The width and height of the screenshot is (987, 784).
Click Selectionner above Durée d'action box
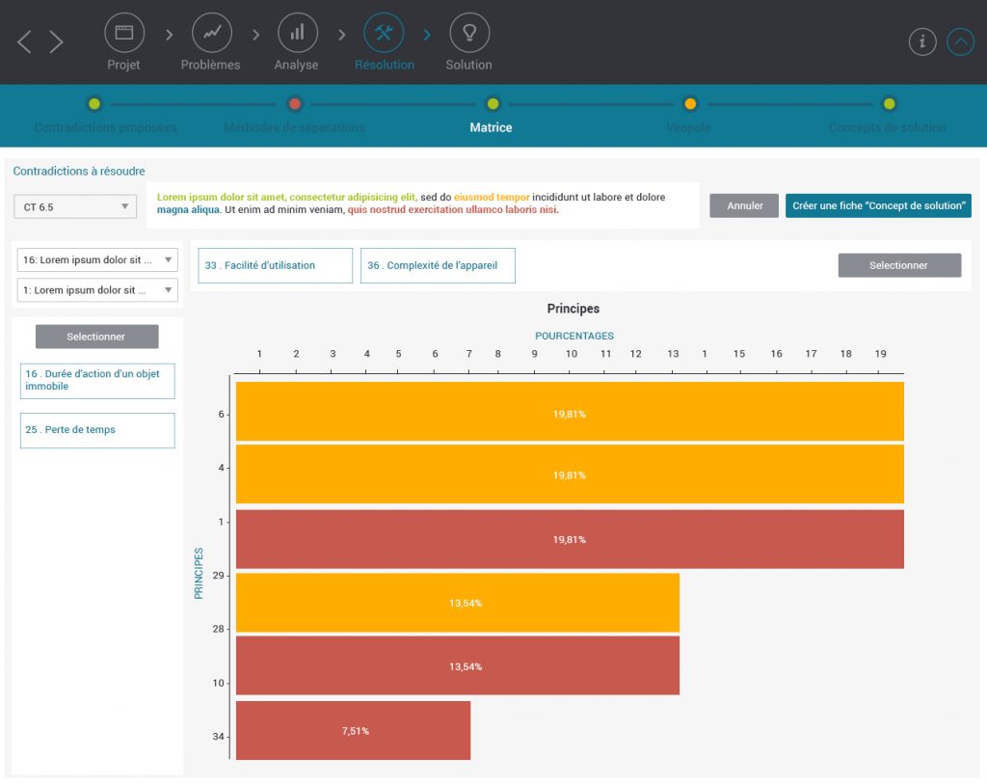pyautogui.click(x=97, y=337)
